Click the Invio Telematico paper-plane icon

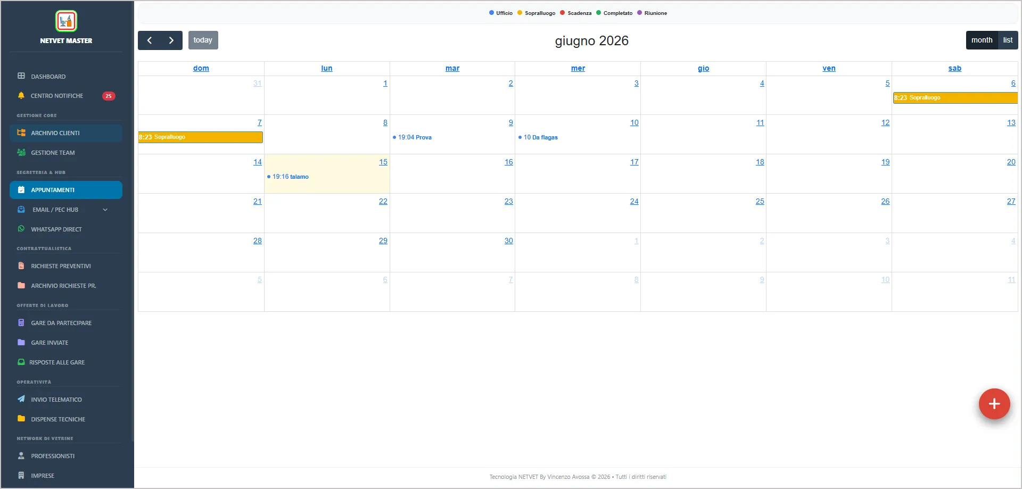[21, 399]
